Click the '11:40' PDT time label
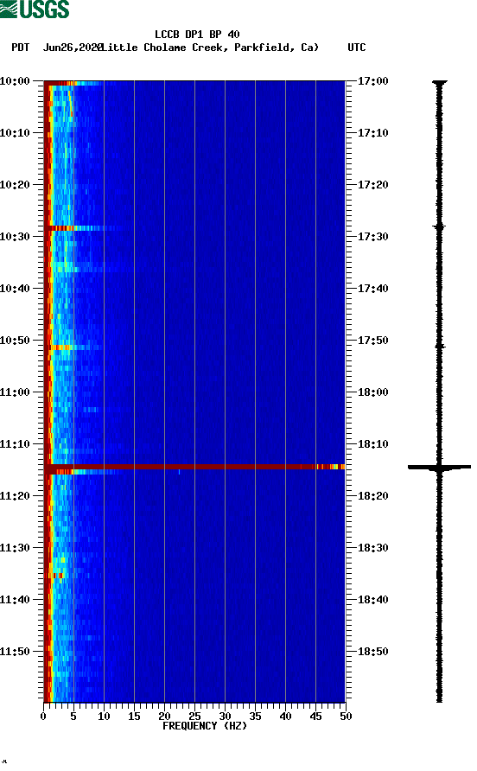This screenshot has width=477, height=771. click(15, 599)
